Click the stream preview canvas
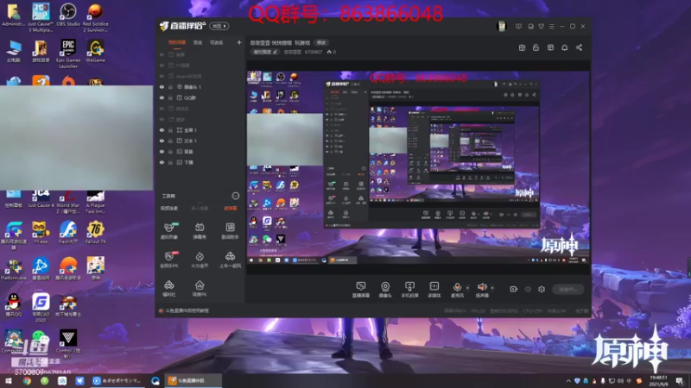 (418, 167)
